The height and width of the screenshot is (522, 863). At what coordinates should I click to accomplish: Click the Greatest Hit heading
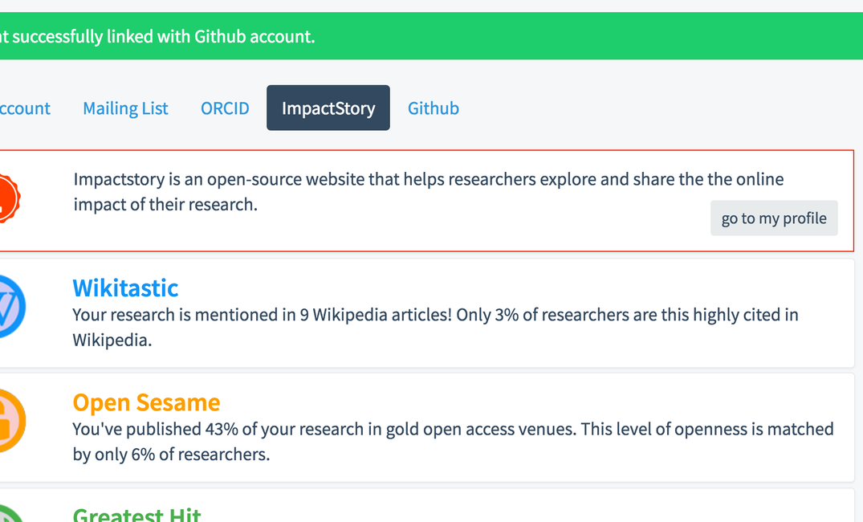[x=136, y=515]
